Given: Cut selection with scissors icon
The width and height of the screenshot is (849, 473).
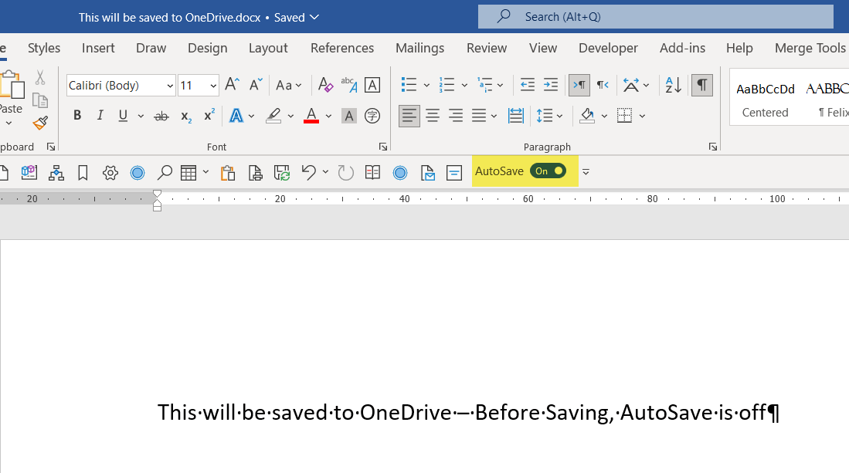Looking at the screenshot, I should pyautogui.click(x=40, y=77).
